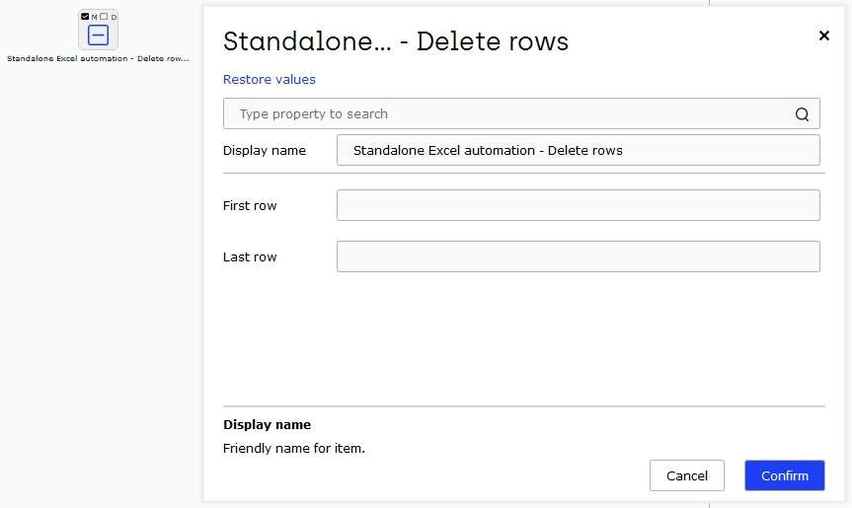This screenshot has width=852, height=508.
Task: Confirm the Delete rows settings
Action: point(785,475)
